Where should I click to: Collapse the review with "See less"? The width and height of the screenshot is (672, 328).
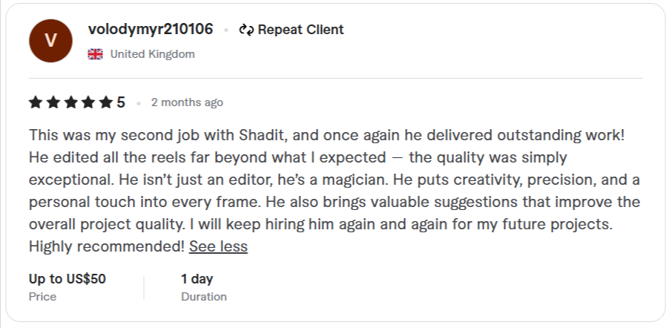(218, 246)
